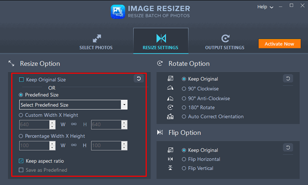Select Flip Horizontal radio button
Viewport: 308px width, 185px height.
184,159
